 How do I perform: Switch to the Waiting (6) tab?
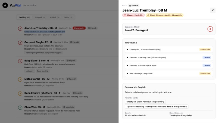(x=24, y=17)
